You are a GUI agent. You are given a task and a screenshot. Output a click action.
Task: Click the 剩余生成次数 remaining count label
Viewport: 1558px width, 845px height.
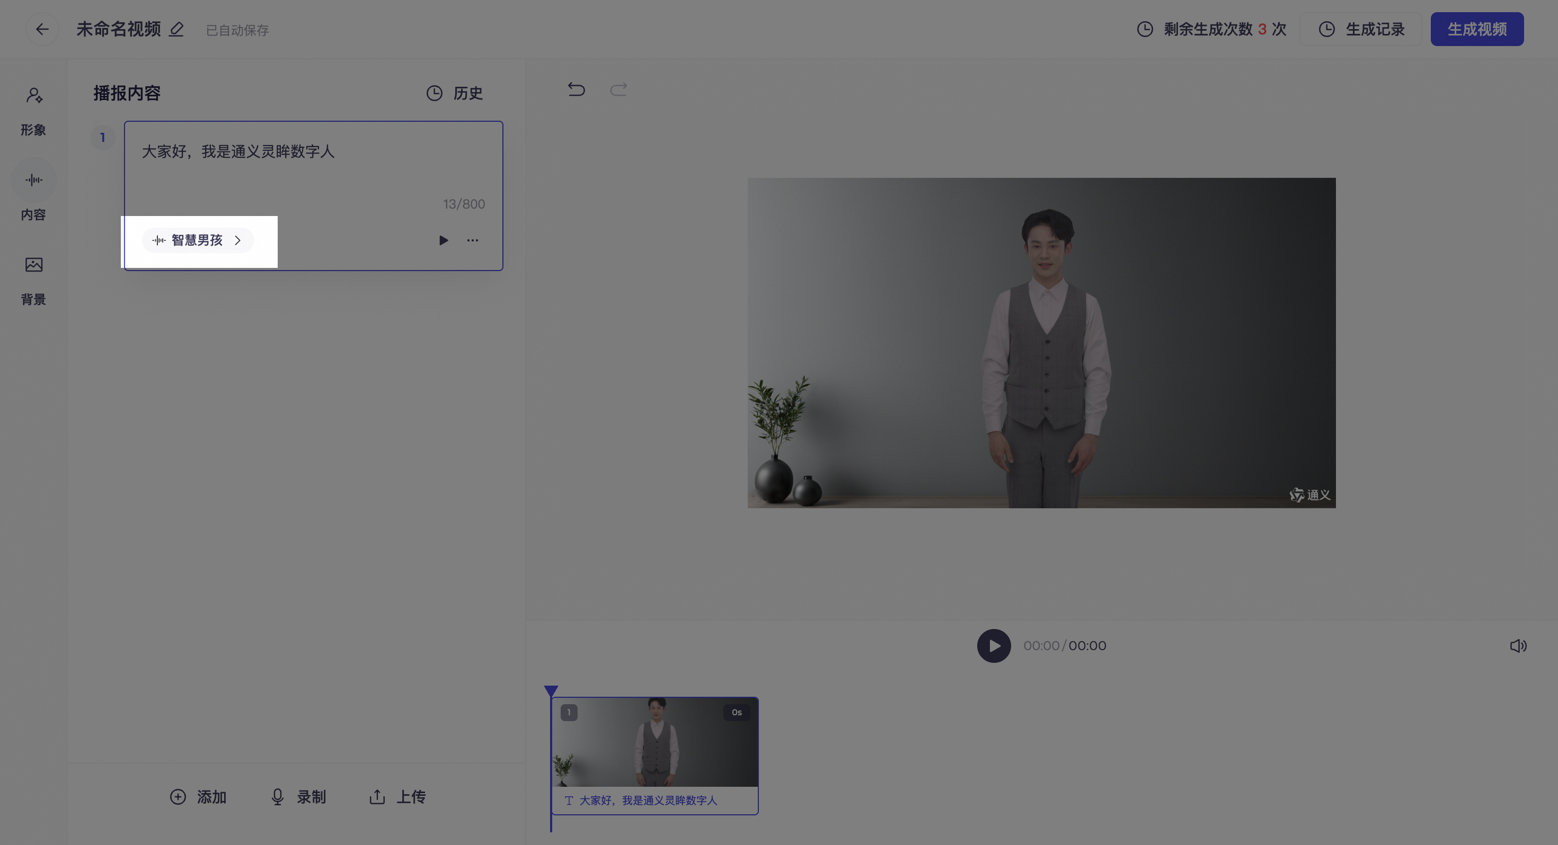[1211, 29]
